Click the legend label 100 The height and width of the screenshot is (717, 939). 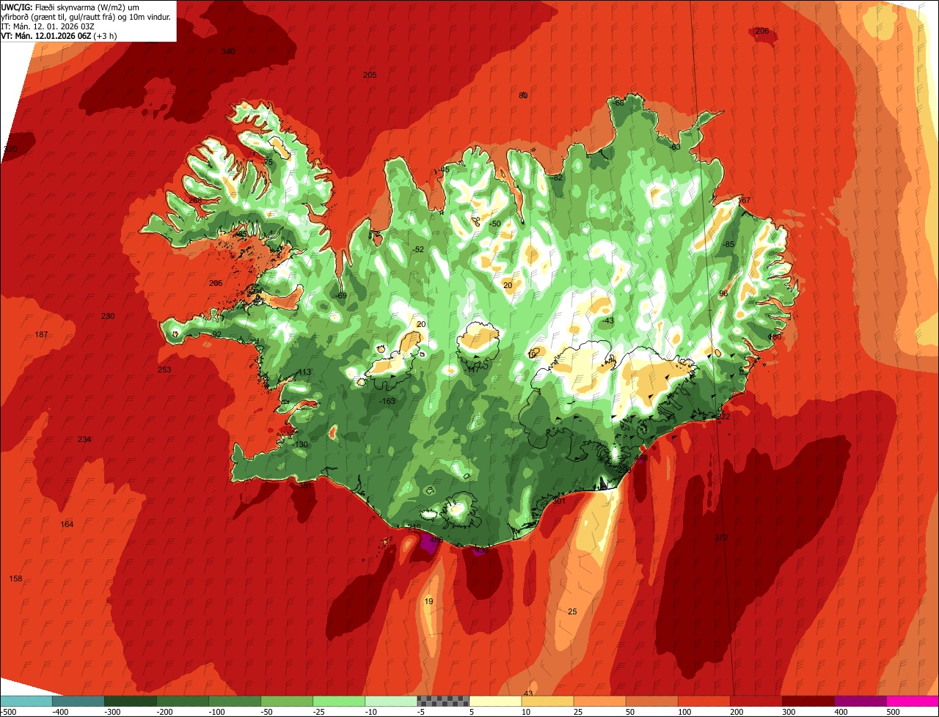click(x=685, y=711)
